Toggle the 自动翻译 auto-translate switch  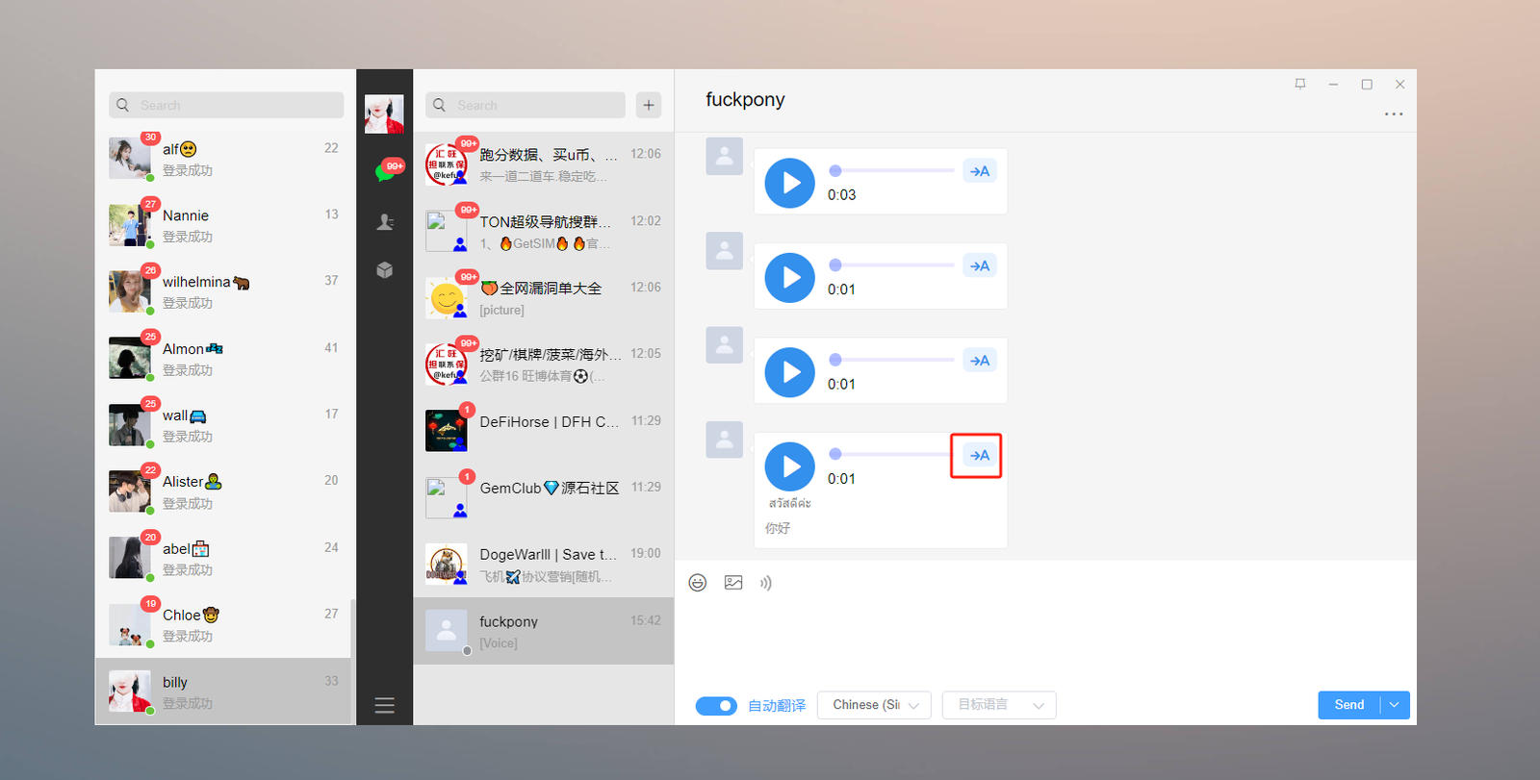click(716, 706)
